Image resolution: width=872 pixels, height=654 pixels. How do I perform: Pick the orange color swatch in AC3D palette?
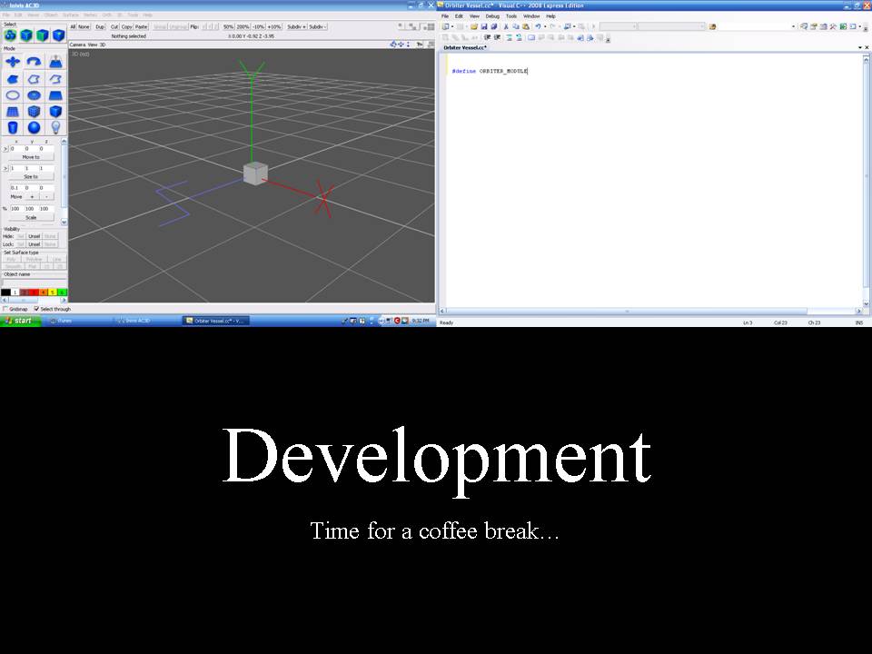(43, 292)
